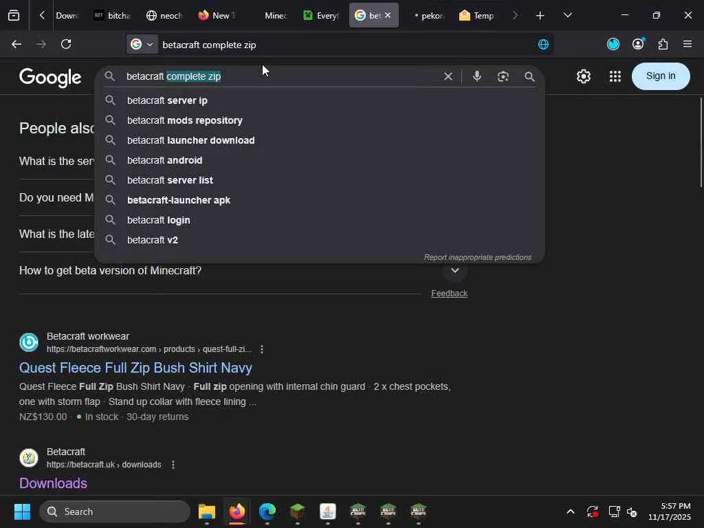Search by image with Google Lens
The width and height of the screenshot is (704, 528).
pyautogui.click(x=503, y=76)
